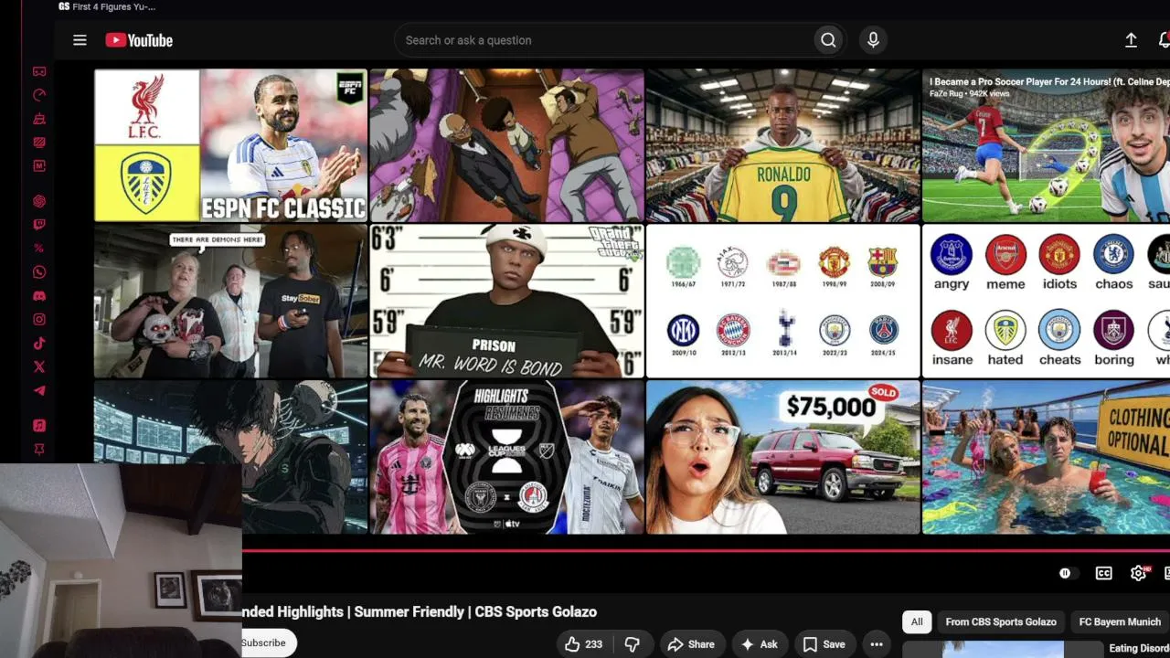The width and height of the screenshot is (1170, 658).
Task: Click the video title ending 'CBS Sports Golazo'
Action: pyautogui.click(x=420, y=612)
